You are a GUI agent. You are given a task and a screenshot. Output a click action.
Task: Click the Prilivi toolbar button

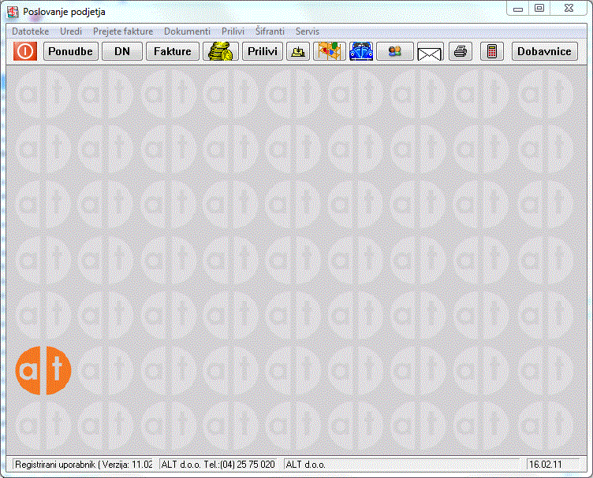pos(262,51)
